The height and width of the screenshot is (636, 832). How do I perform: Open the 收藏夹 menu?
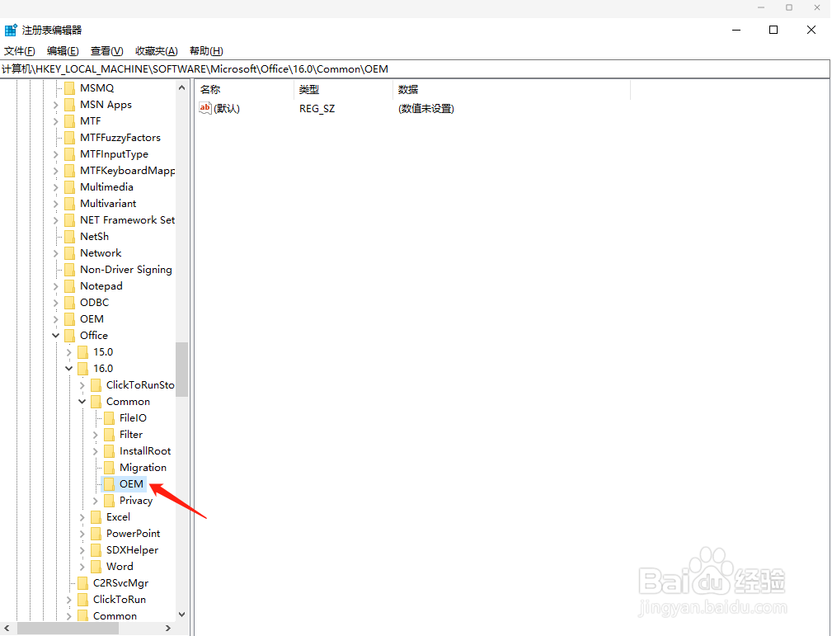156,50
